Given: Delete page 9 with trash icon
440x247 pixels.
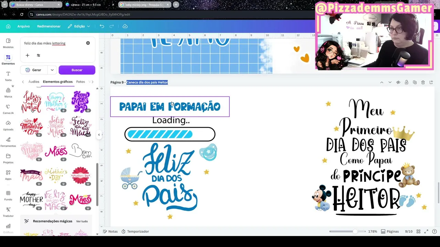Looking at the screenshot, I should (423, 82).
